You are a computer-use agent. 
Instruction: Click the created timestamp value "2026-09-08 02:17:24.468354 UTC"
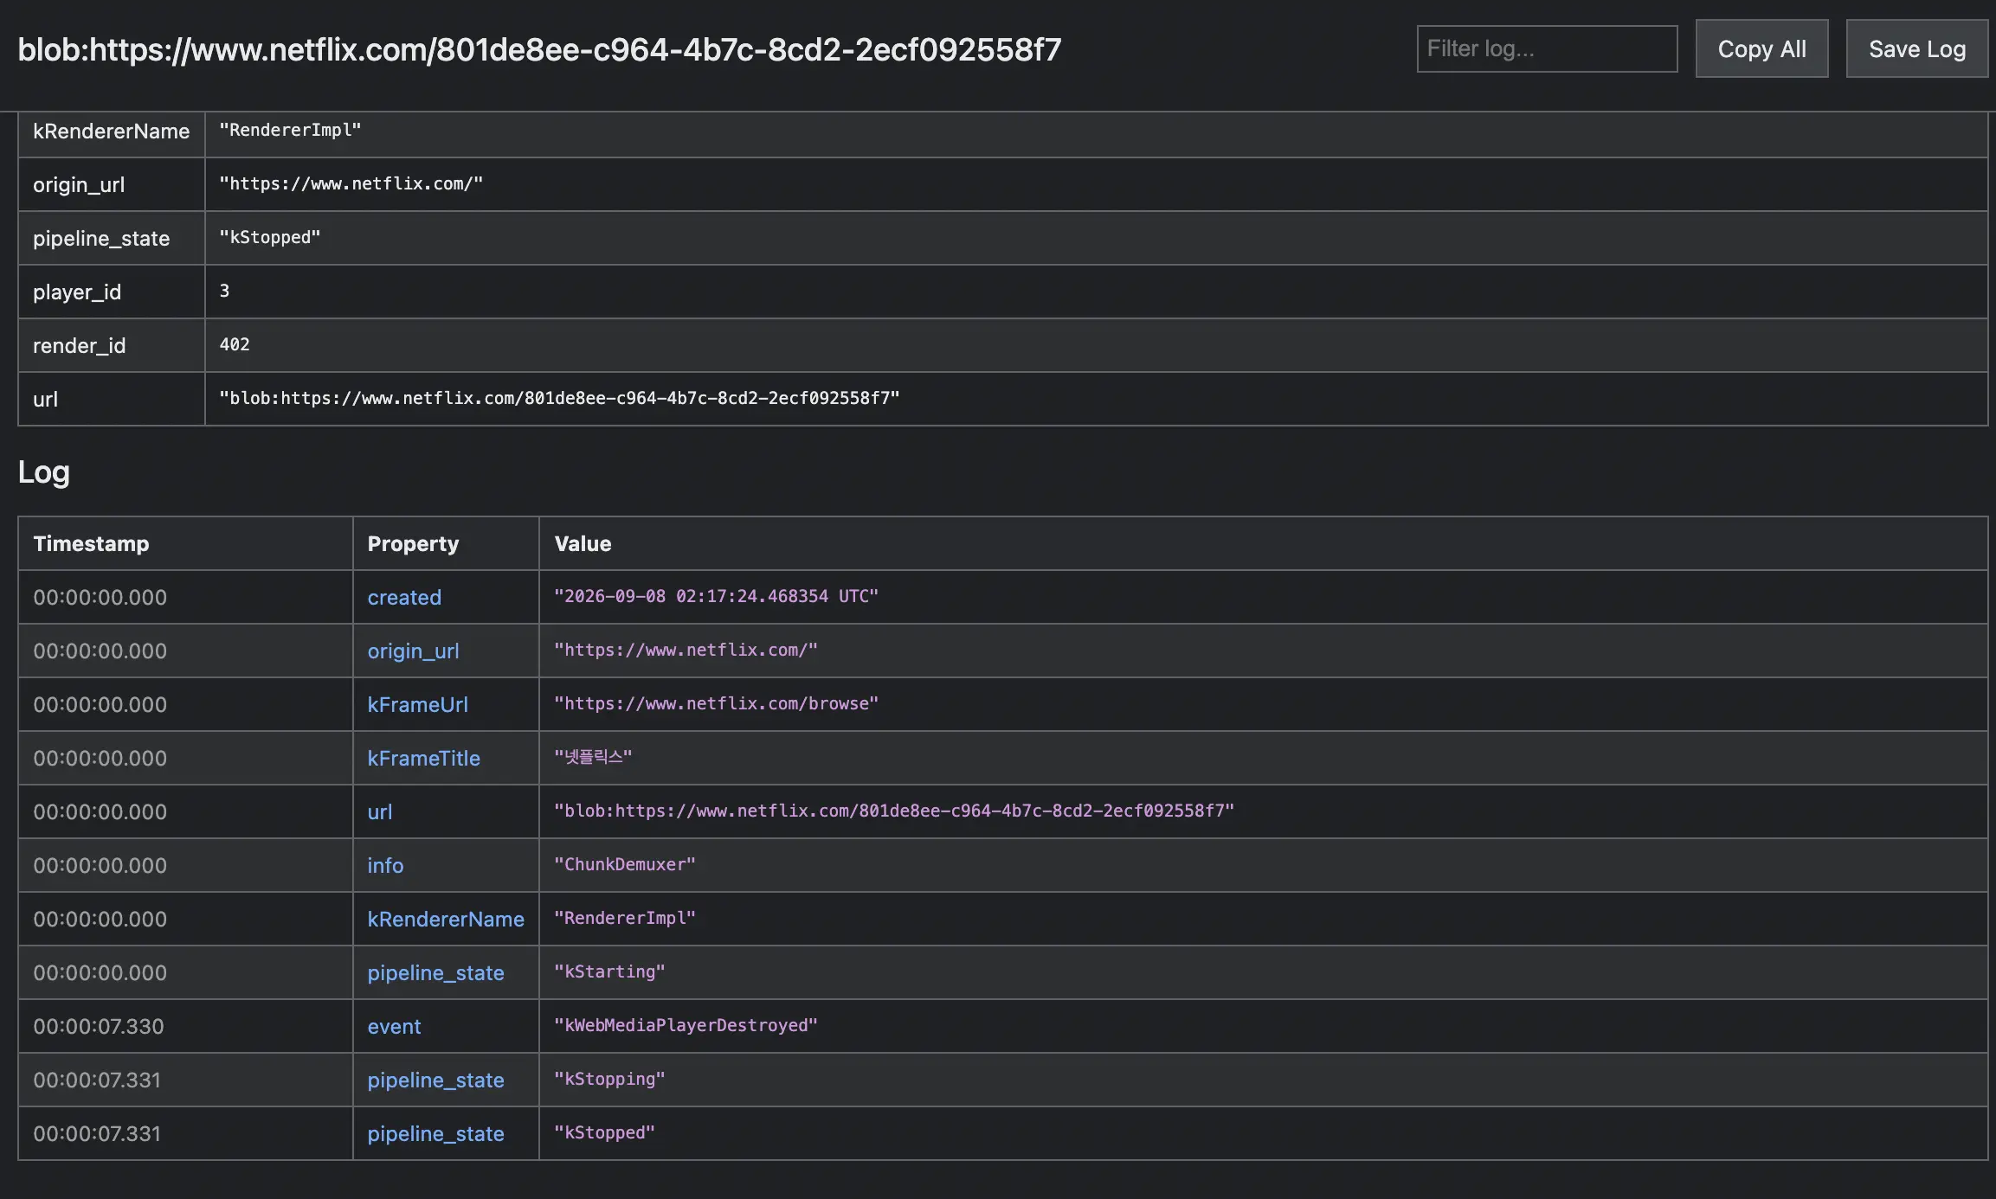[x=716, y=596]
